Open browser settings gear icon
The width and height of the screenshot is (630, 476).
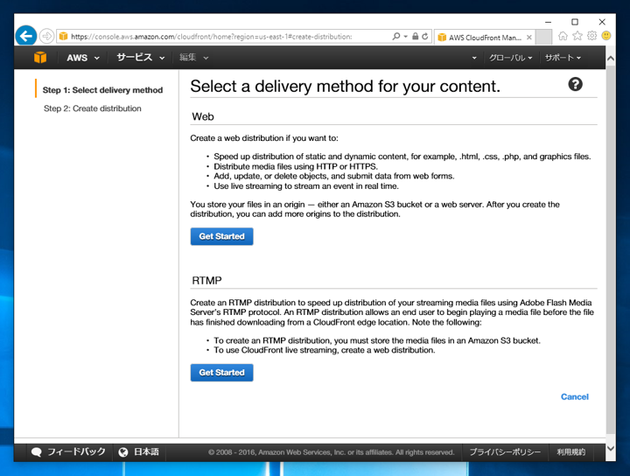591,36
